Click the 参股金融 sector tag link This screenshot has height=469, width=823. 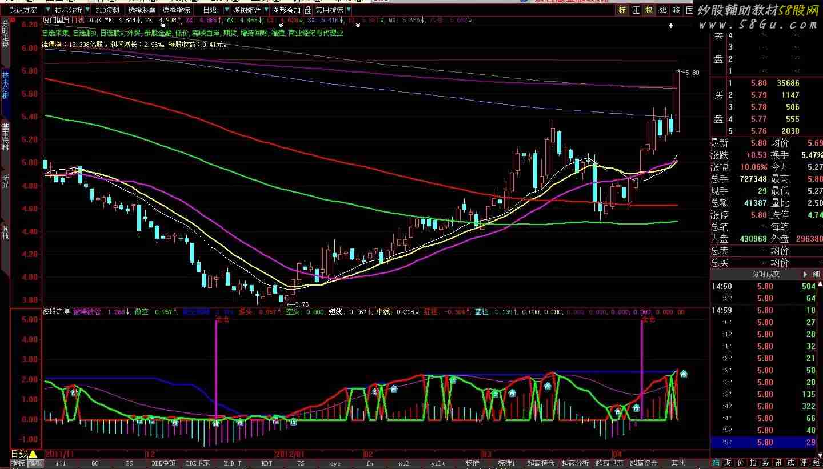pyautogui.click(x=158, y=33)
